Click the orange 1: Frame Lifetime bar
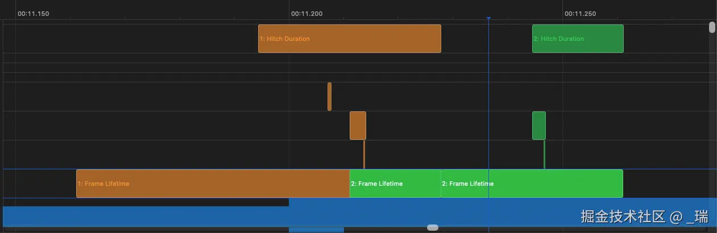 click(x=213, y=184)
